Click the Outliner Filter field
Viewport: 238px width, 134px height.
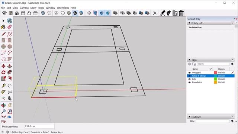[212, 121]
